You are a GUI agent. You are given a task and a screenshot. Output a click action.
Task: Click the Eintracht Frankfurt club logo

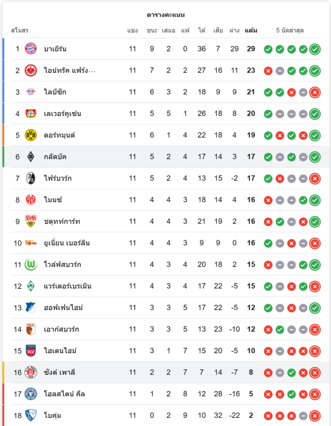pyautogui.click(x=31, y=70)
